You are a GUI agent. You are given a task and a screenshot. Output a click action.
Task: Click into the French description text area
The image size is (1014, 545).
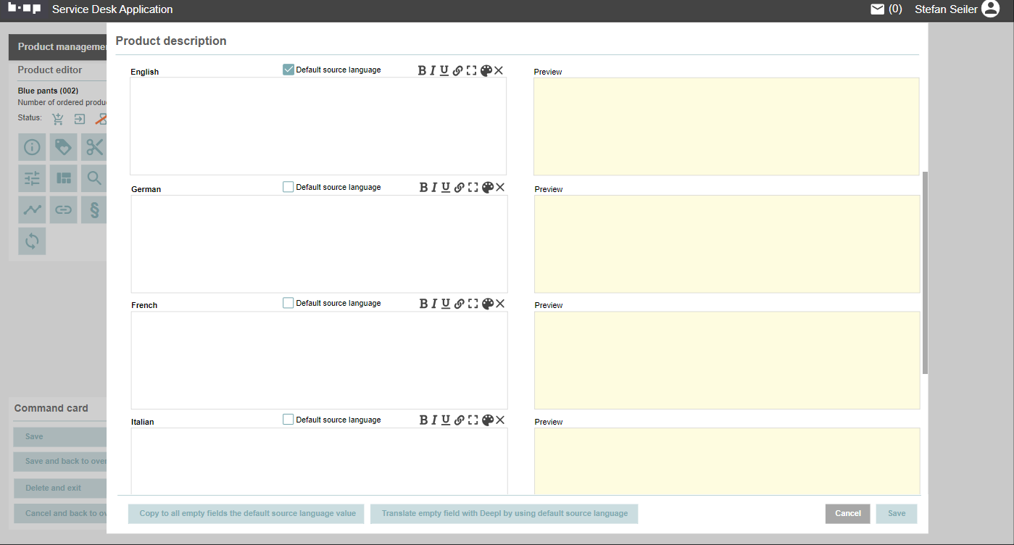319,360
